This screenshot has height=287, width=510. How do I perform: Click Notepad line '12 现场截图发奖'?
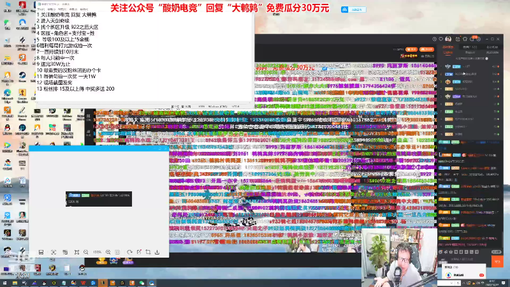click(54, 83)
